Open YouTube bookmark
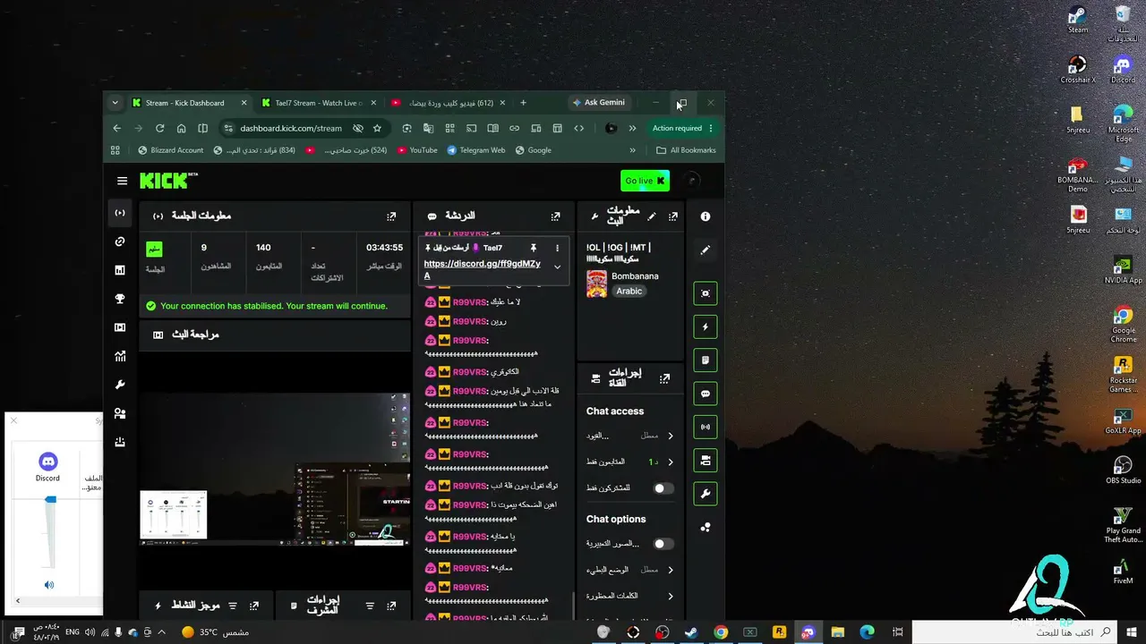The width and height of the screenshot is (1146, 644). click(x=417, y=150)
